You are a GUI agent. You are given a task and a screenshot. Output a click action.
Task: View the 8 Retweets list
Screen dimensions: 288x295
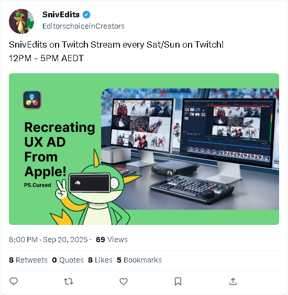28,260
